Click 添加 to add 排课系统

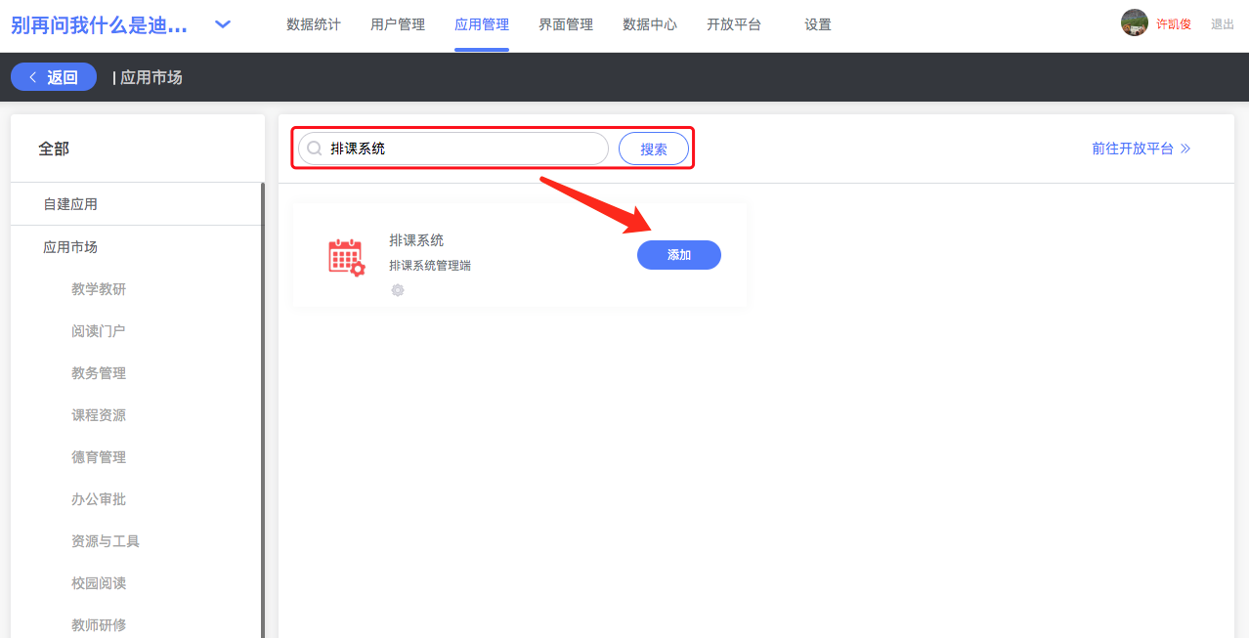[679, 255]
